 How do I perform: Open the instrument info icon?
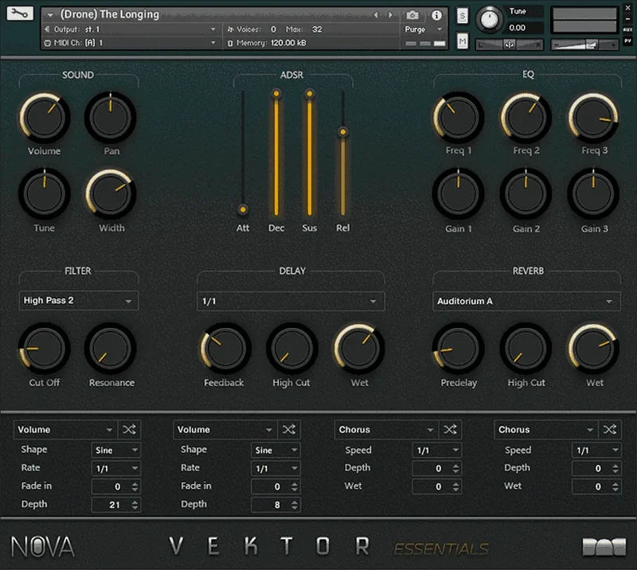coord(436,15)
